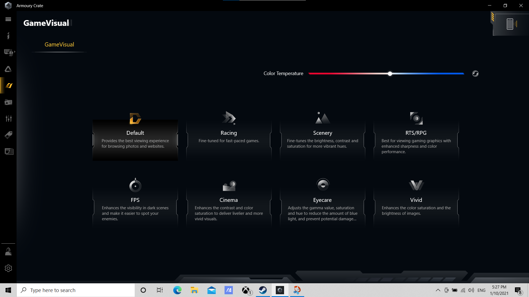This screenshot has height=297, width=529.
Task: Reset color temperature with the refresh icon
Action: pyautogui.click(x=475, y=73)
